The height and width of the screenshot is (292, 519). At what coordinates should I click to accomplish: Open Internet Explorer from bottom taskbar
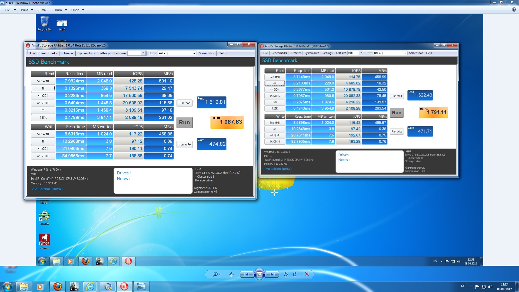[x=91, y=287]
